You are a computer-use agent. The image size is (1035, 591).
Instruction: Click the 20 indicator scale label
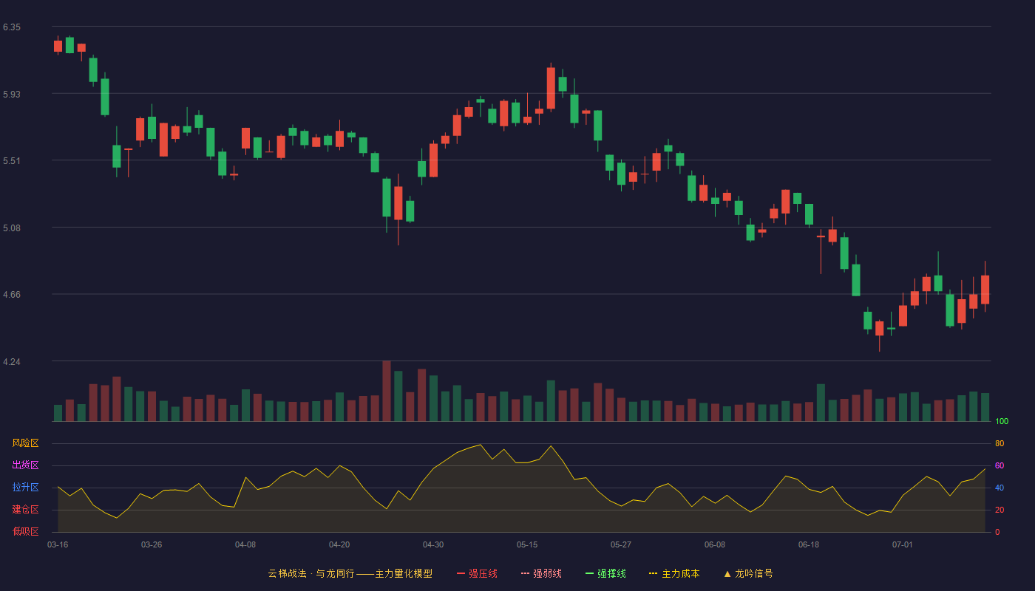pos(1000,510)
